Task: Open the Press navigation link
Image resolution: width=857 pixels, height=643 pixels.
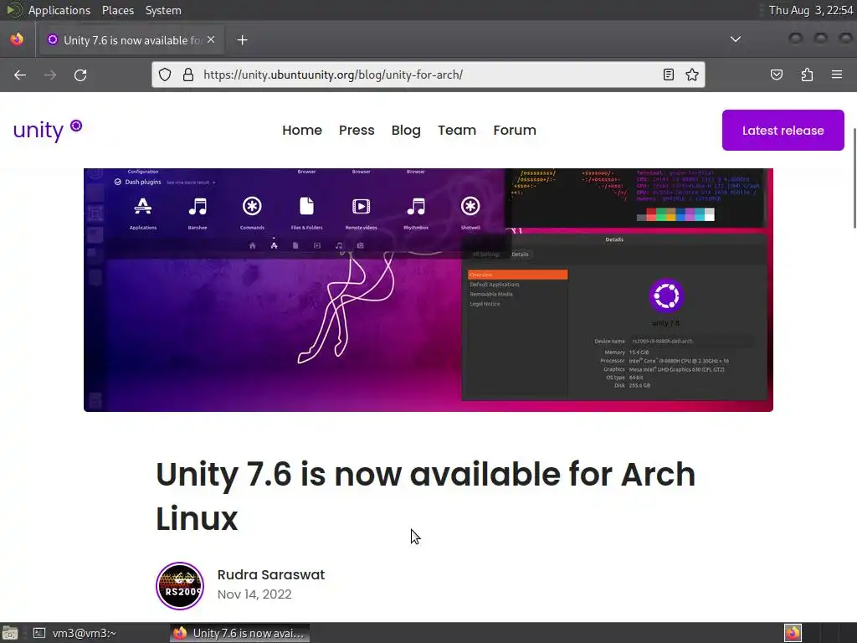Action: [x=357, y=130]
